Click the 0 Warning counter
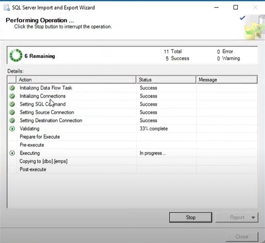Viewport: 265px width, 243px height. click(228, 58)
